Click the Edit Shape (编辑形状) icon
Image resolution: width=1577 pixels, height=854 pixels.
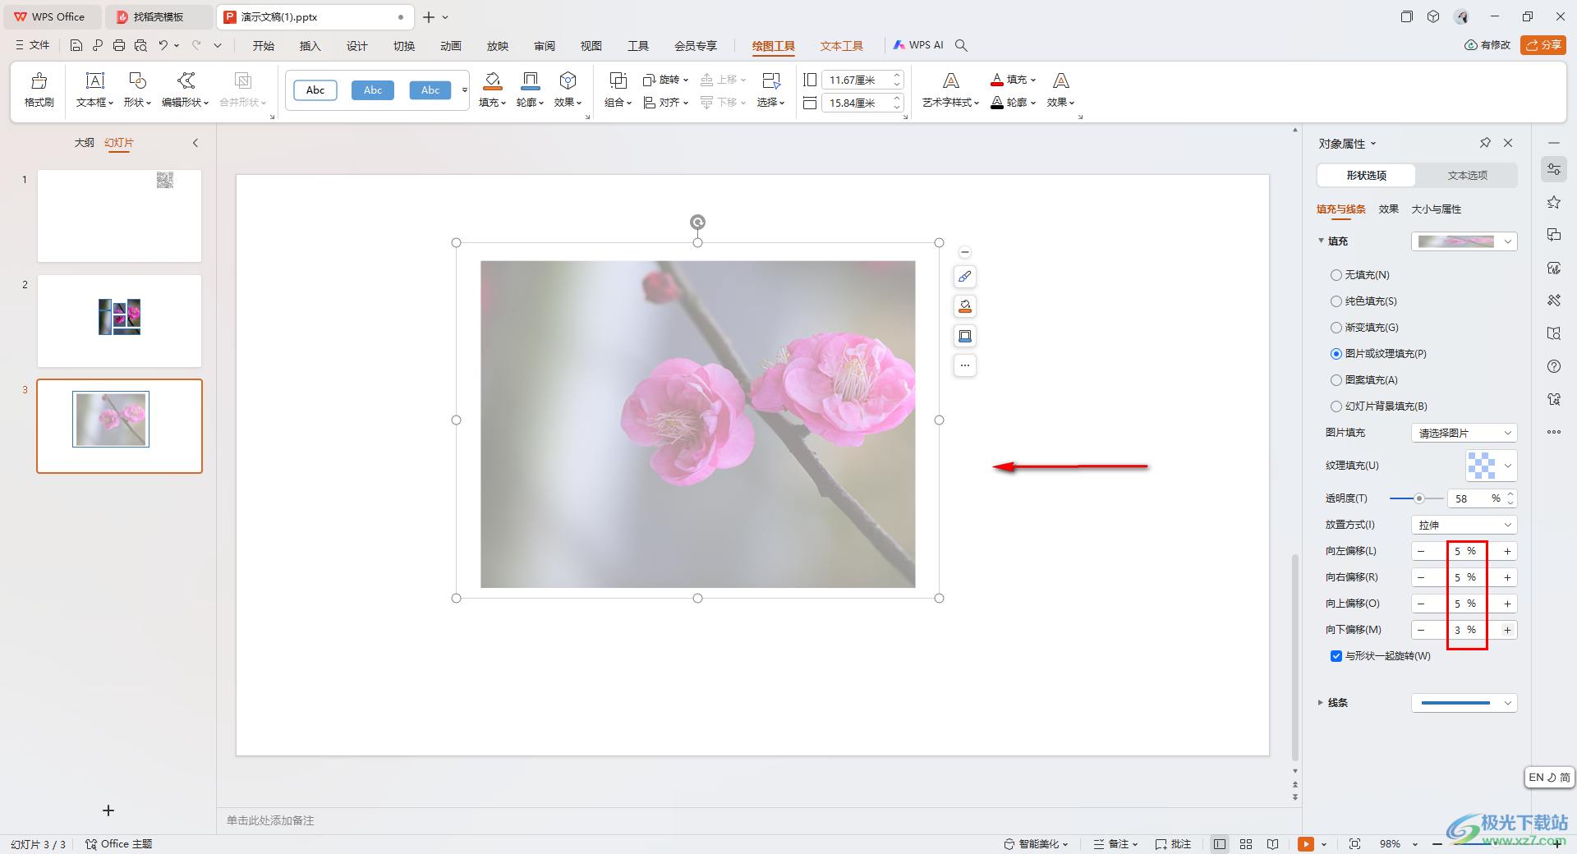point(186,81)
